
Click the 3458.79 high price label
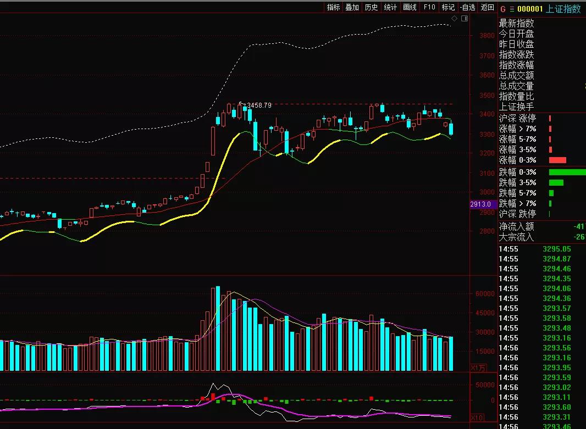click(x=259, y=105)
